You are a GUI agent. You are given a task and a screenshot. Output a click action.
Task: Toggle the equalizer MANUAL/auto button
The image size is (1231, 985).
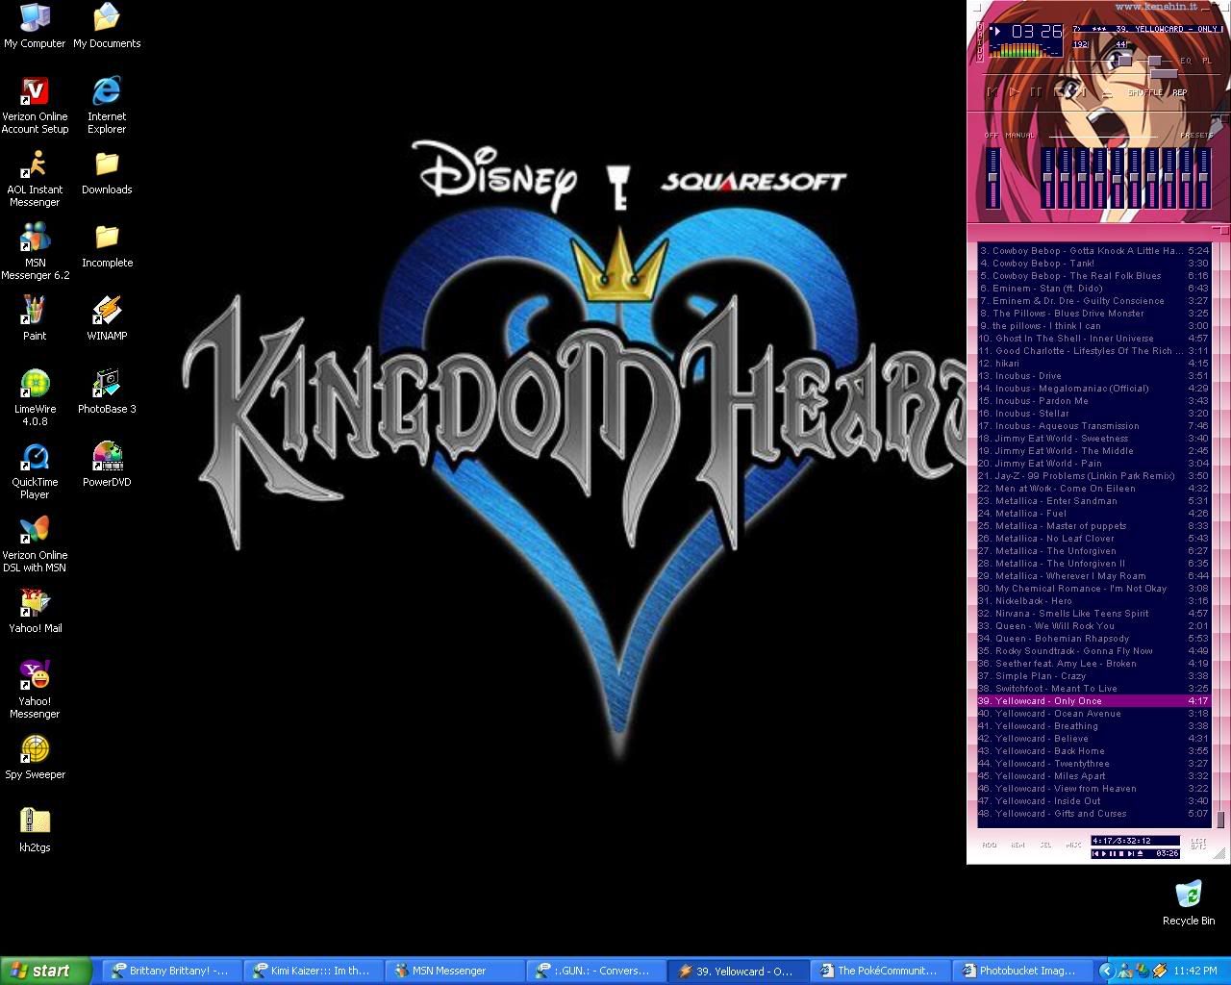[x=1020, y=136]
